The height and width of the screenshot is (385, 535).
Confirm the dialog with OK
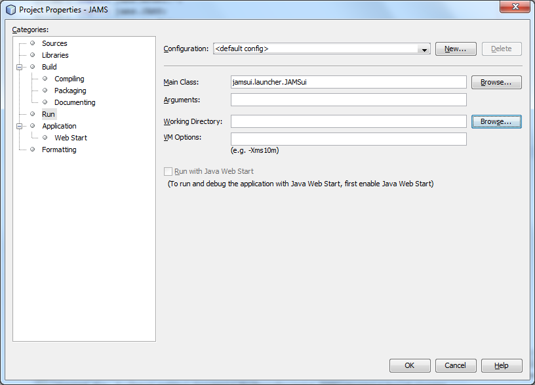[x=410, y=365]
